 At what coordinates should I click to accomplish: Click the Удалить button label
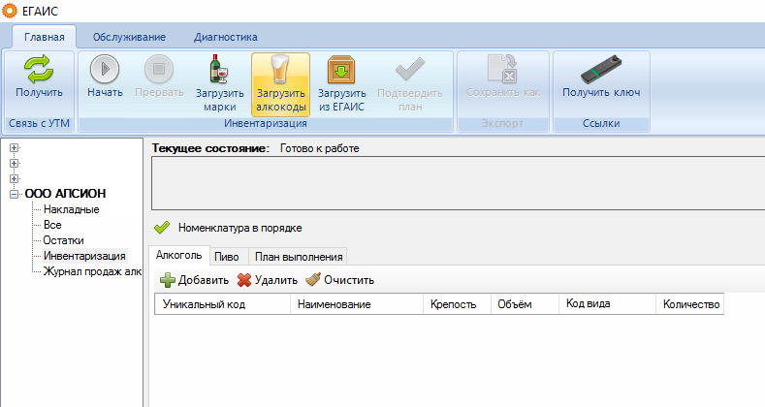click(x=275, y=280)
